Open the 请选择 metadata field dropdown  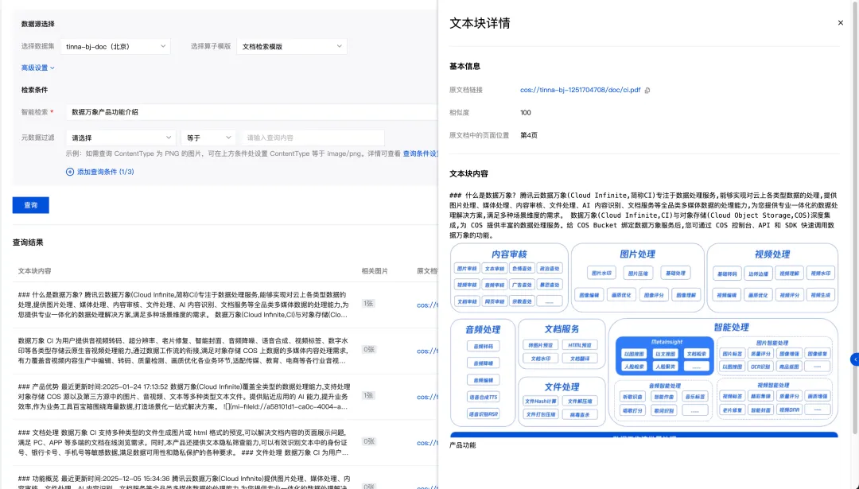tap(119, 137)
